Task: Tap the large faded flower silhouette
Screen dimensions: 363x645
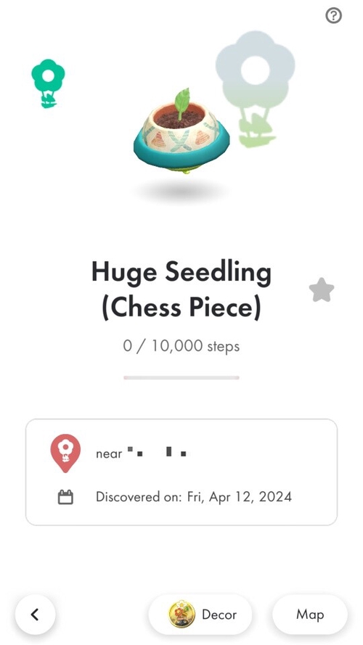Action: pos(255,89)
